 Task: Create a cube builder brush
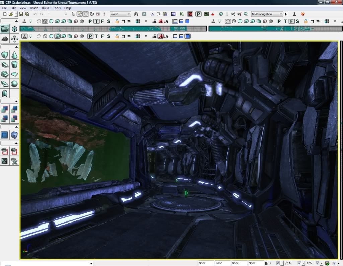[x=5, y=55]
